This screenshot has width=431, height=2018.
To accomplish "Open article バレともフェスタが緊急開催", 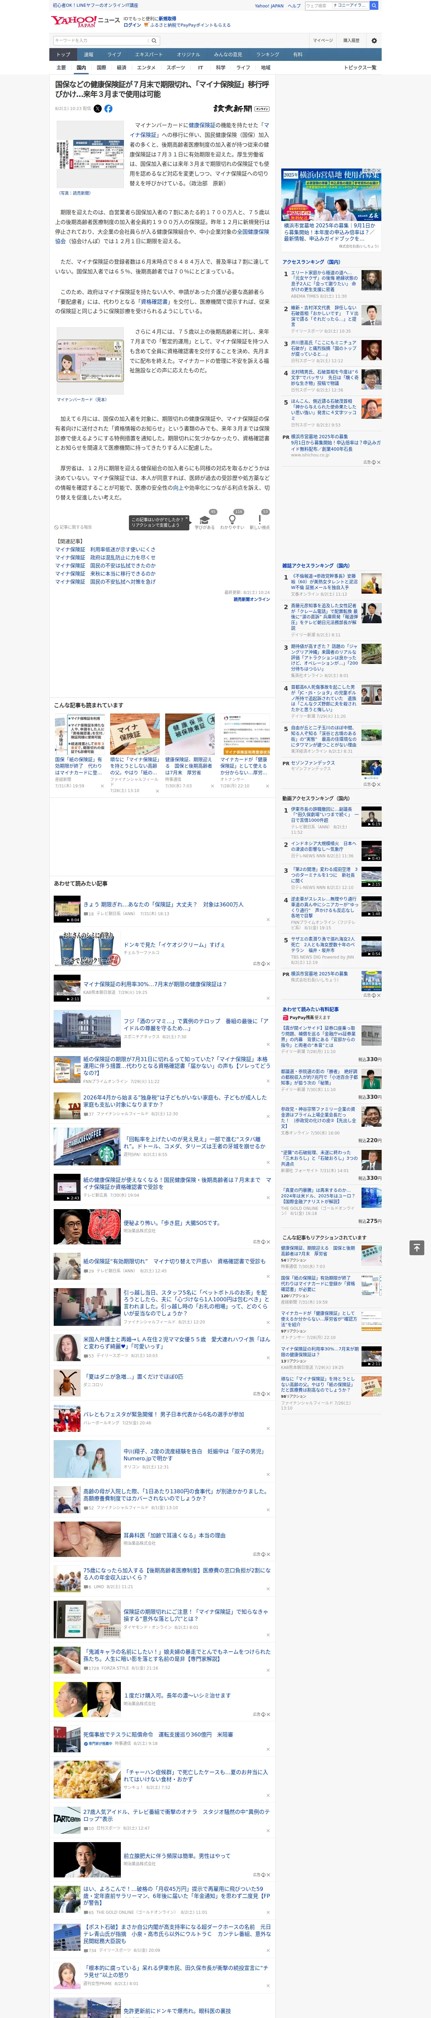I will click(x=163, y=1414).
